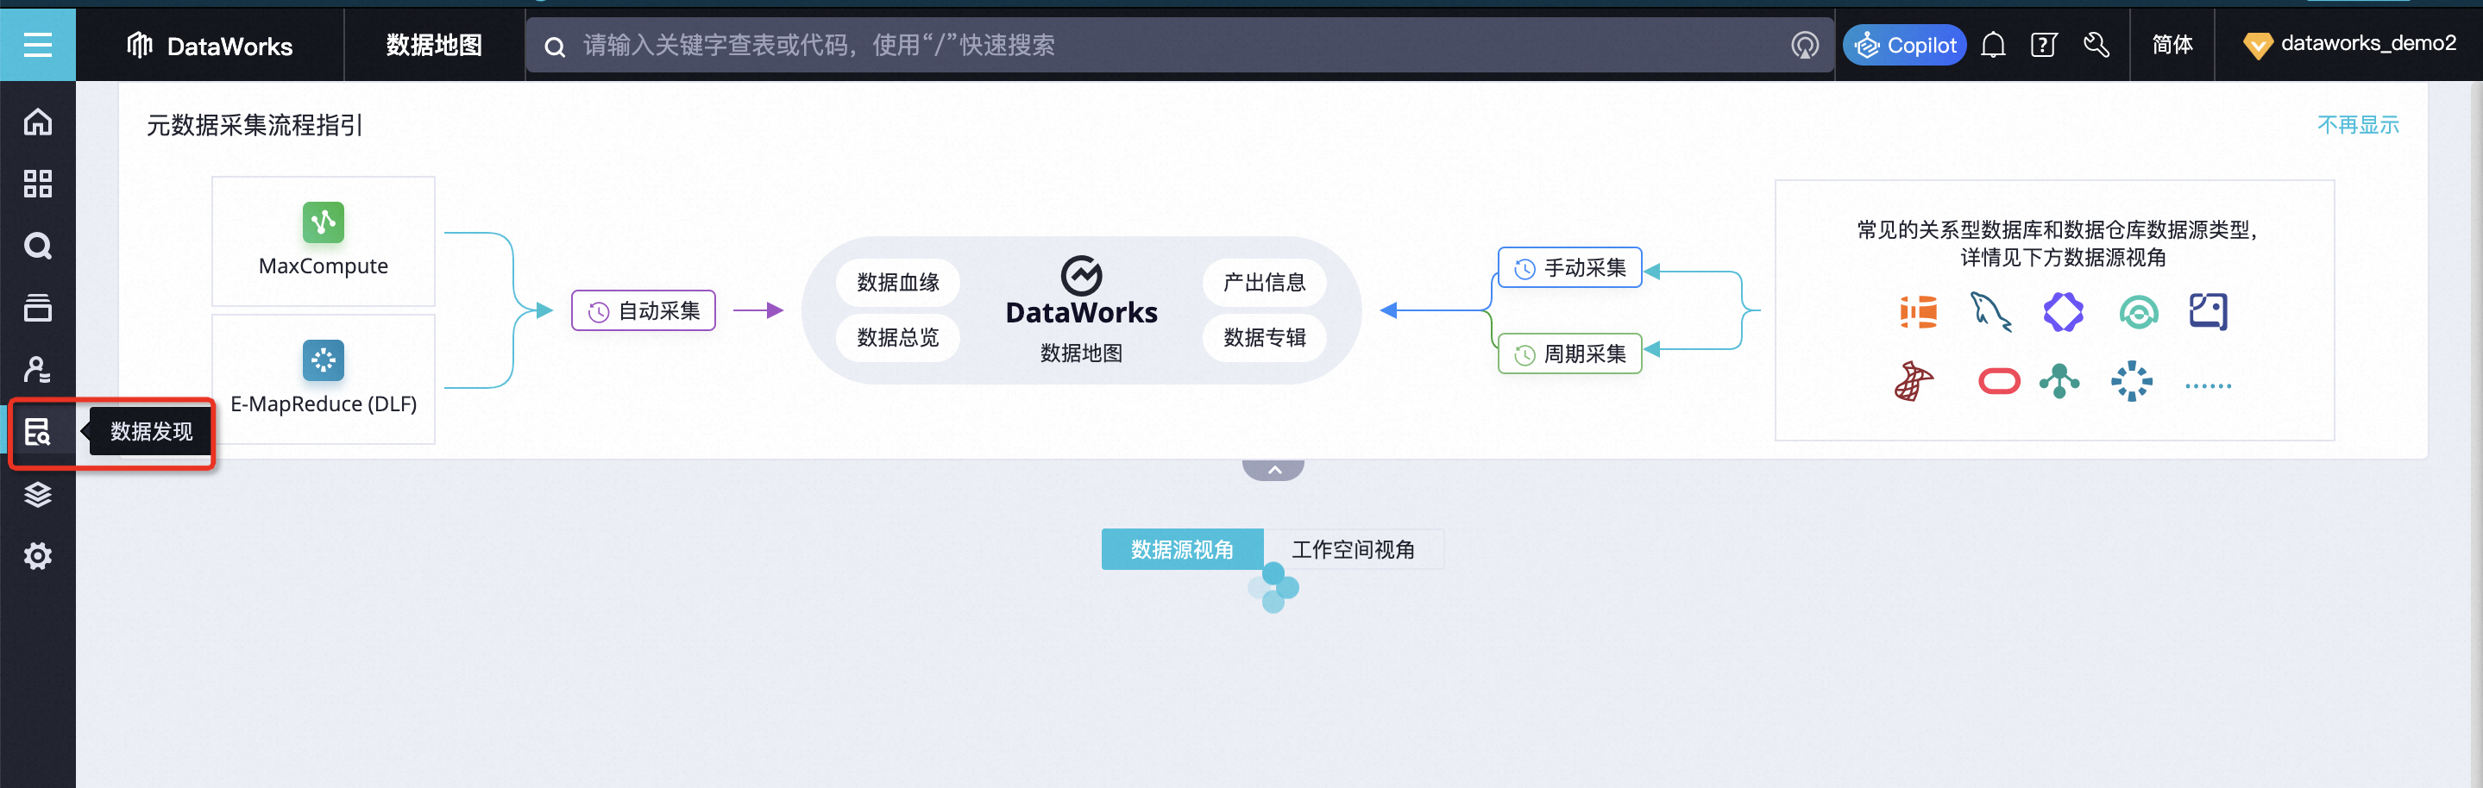Click the purple diamond data source icon
The height and width of the screenshot is (788, 2483).
coord(2063,312)
